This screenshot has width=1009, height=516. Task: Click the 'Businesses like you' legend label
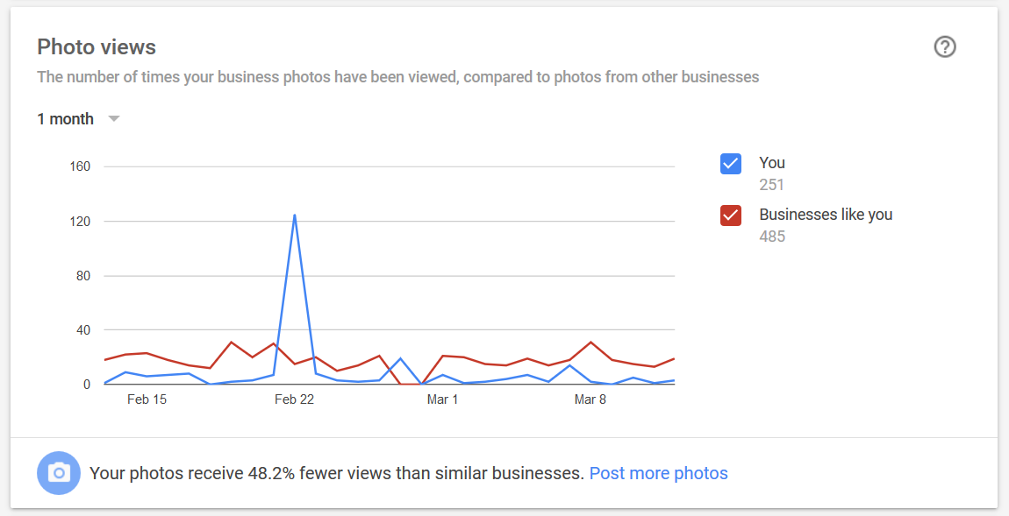click(826, 215)
